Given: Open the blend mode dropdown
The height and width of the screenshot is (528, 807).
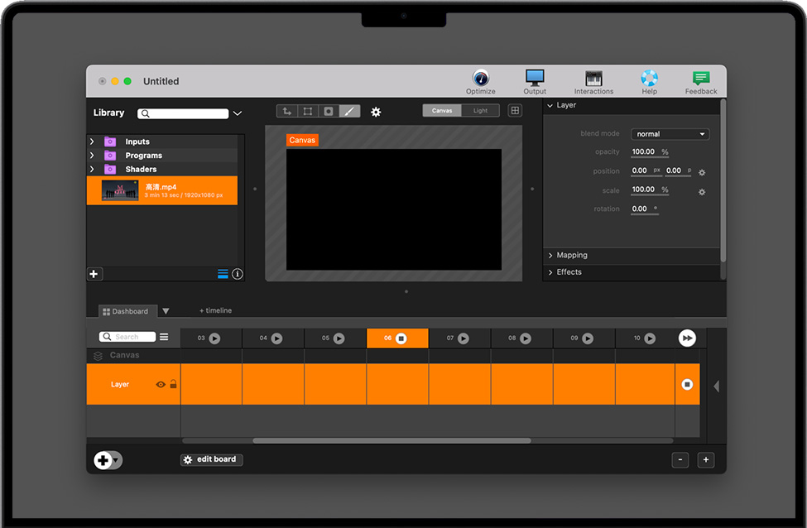Looking at the screenshot, I should (x=670, y=134).
